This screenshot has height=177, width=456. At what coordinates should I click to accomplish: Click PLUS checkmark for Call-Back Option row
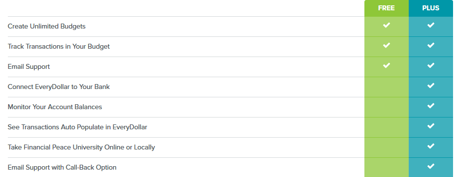pyautogui.click(x=431, y=166)
